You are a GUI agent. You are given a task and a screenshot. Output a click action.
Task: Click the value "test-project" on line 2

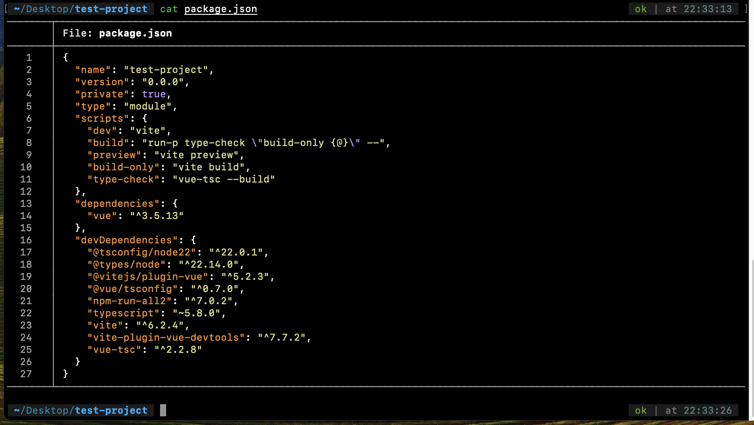click(x=166, y=70)
